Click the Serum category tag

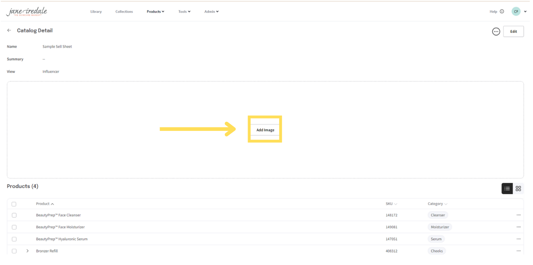(436, 239)
